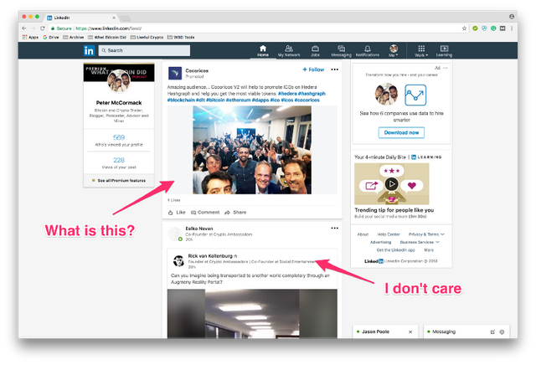This screenshot has width=536, height=365.
Task: Open the Cocoricos company logo
Action: tap(175, 73)
